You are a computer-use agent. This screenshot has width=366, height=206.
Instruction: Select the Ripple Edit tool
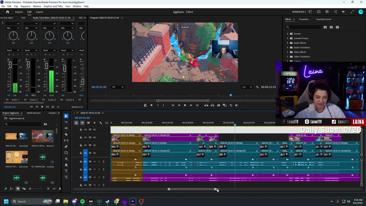[66, 128]
